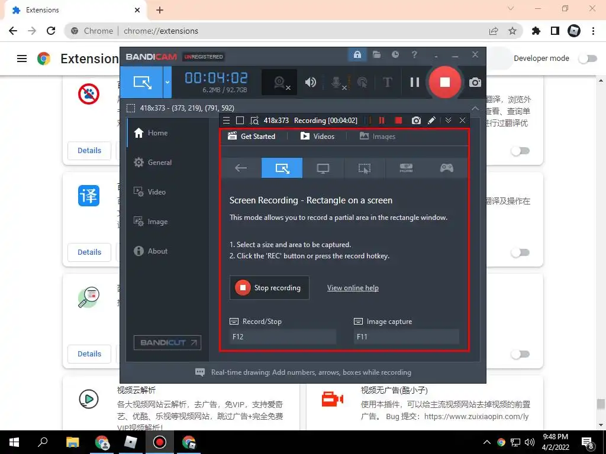Pause the recording in main toolbar

pos(415,82)
